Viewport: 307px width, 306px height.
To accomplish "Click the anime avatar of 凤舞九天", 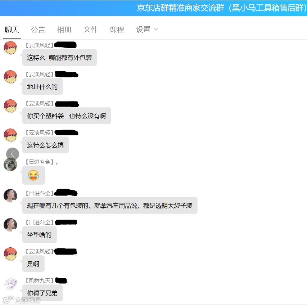I will [x=10, y=283].
